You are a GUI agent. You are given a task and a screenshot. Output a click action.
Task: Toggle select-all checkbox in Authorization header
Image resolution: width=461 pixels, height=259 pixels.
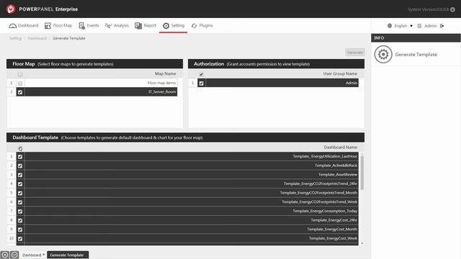202,74
